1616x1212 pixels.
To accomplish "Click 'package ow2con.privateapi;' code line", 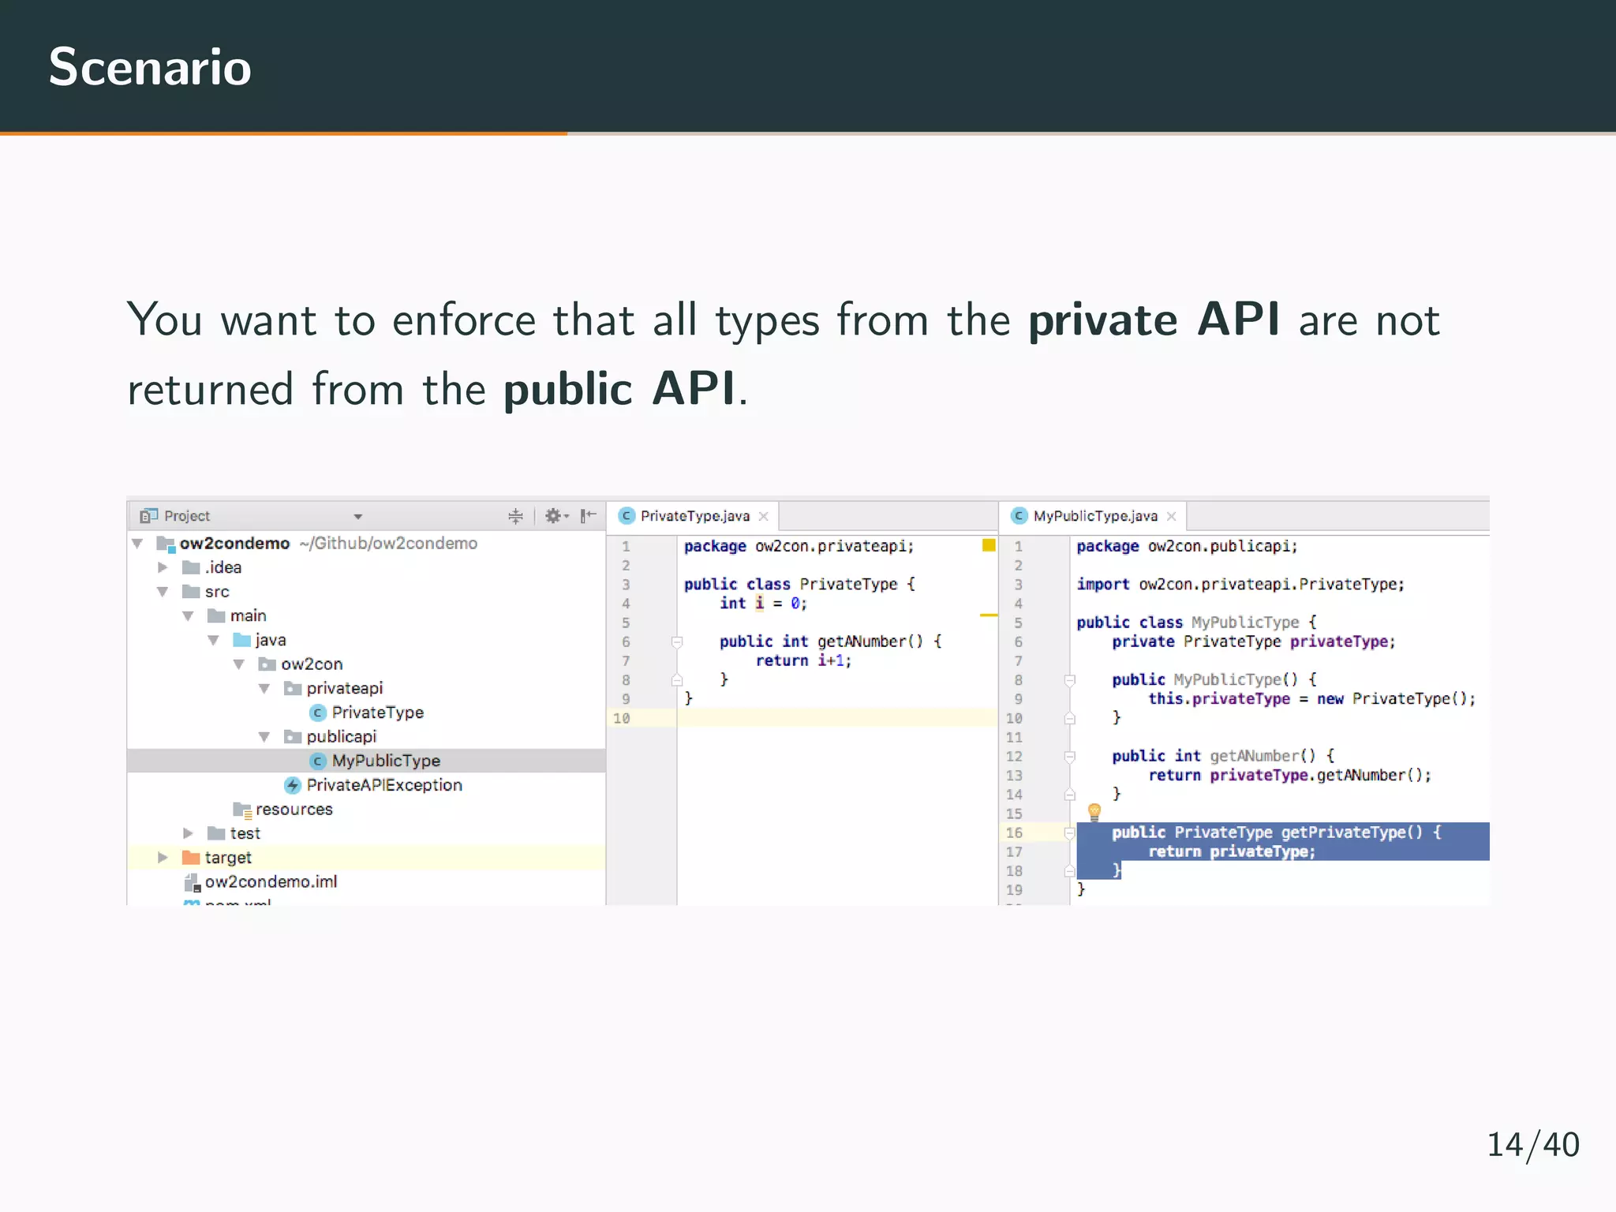I will pos(799,546).
